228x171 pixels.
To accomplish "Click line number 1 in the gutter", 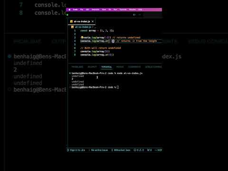I will [x=75, y=30].
